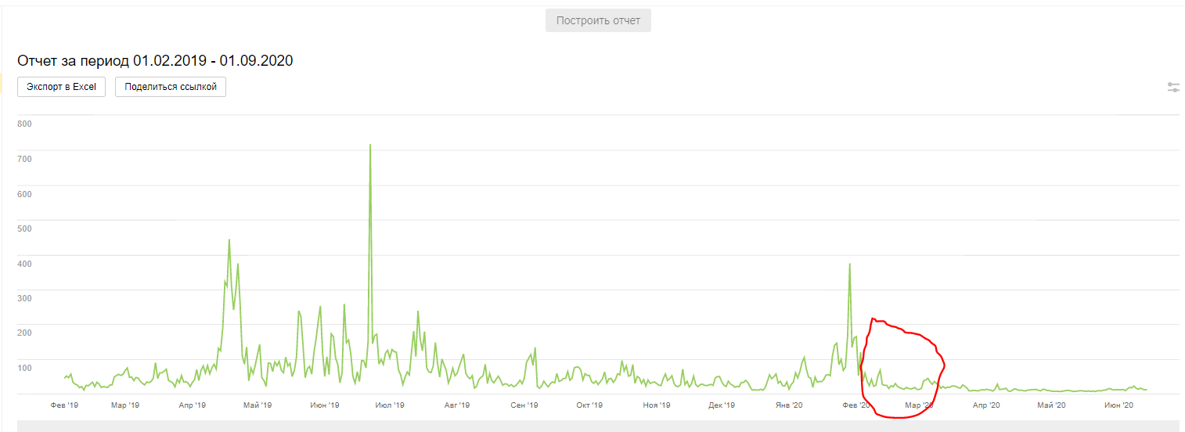The height and width of the screenshot is (432, 1185).
Task: Click the February 2020 spike near 380
Action: 849,265
